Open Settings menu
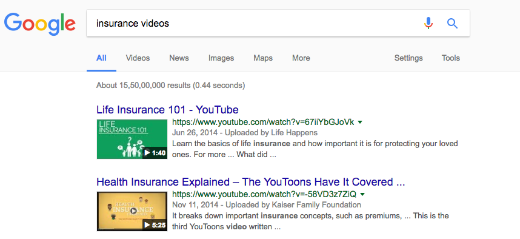The height and width of the screenshot is (239, 520). click(408, 58)
